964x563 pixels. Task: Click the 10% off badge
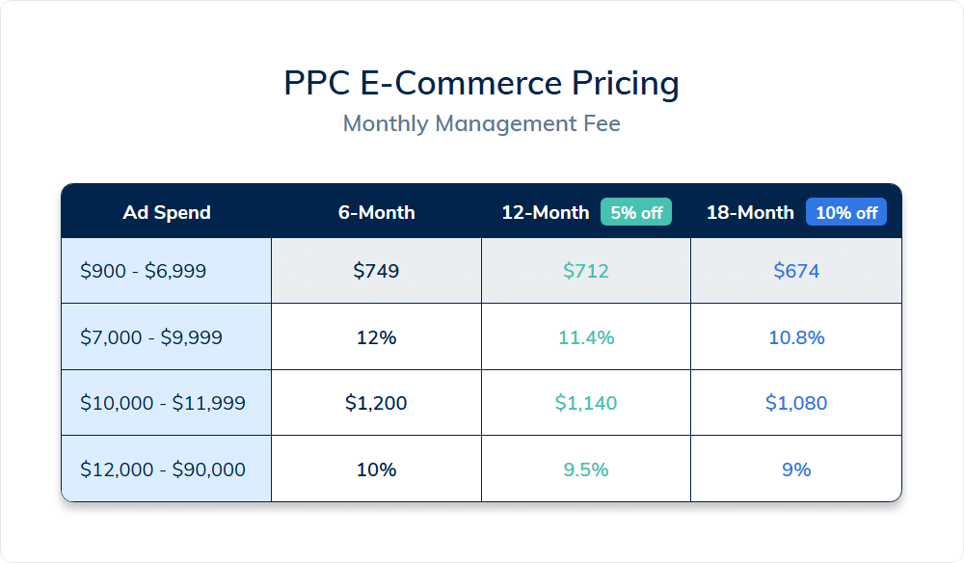click(x=846, y=212)
